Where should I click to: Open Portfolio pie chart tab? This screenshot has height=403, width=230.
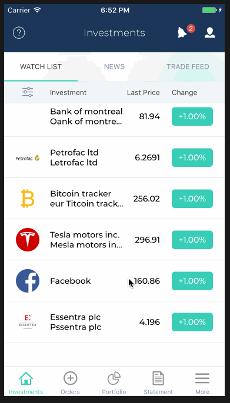coord(114,382)
